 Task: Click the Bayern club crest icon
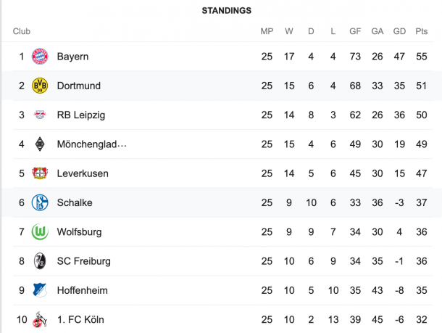[40, 56]
